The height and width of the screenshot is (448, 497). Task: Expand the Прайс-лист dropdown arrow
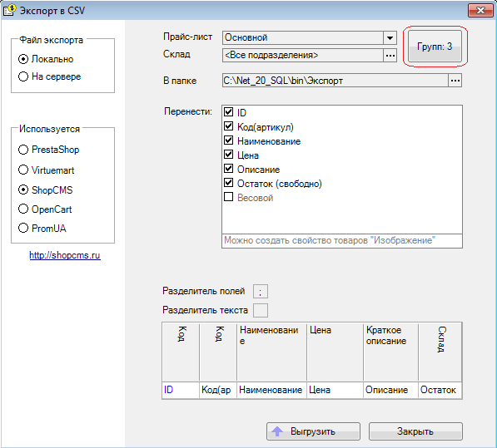(390, 37)
